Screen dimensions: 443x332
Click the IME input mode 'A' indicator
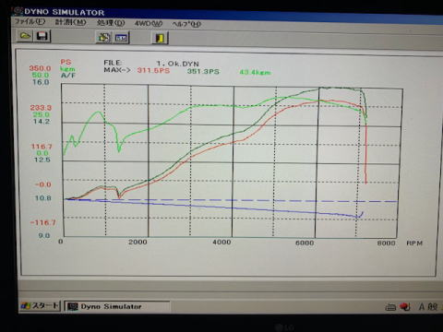click(422, 306)
